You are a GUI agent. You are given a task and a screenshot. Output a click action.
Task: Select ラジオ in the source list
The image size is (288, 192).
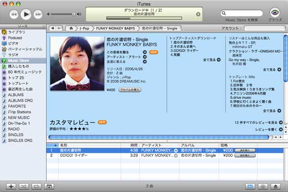(23, 55)
